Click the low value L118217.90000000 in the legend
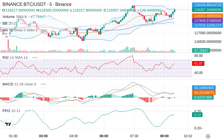Screen dimensions: 224x140 click(x=86, y=10)
